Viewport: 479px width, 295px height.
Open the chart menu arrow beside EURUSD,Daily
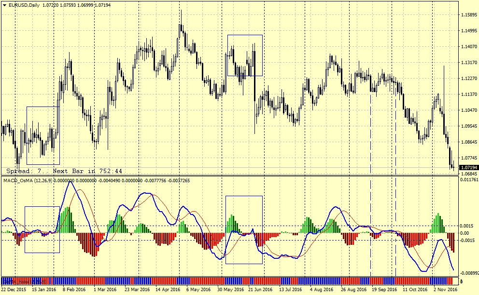pos(4,5)
